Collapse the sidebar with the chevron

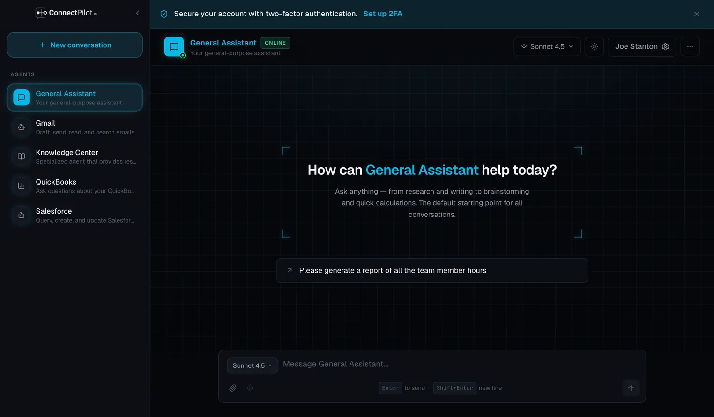[x=137, y=13]
